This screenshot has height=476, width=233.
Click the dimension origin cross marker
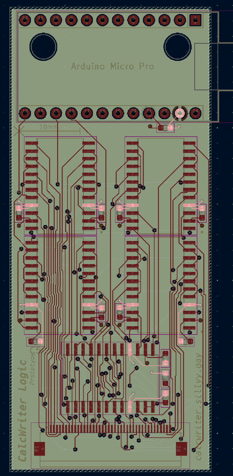(x=19, y=132)
